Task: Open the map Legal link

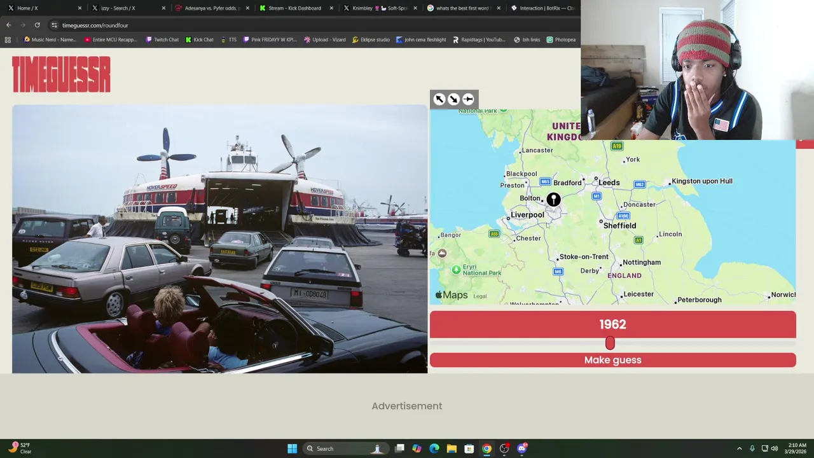Action: point(480,296)
